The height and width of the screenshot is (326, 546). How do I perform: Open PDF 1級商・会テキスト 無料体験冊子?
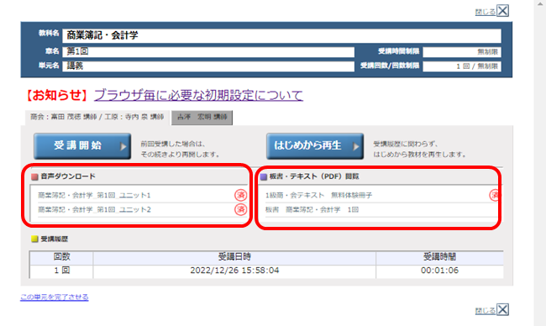tap(318, 196)
